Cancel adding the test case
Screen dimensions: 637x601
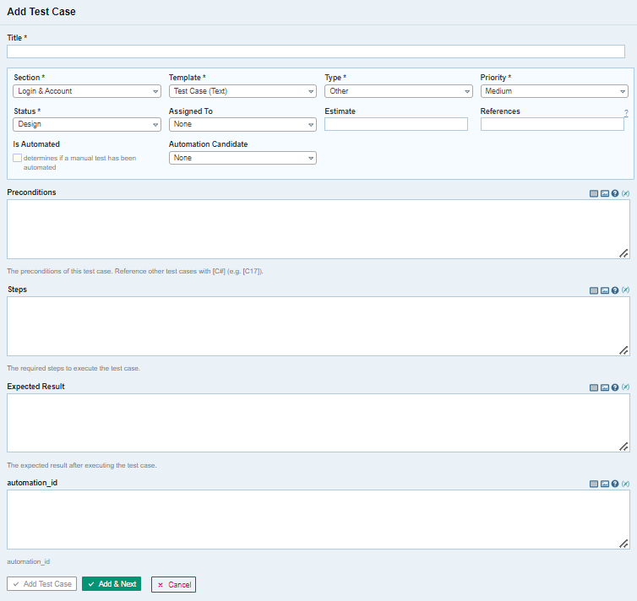(x=173, y=584)
